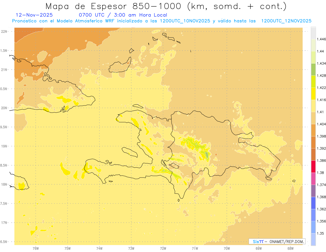This screenshot has height=252, width=326.
Task: Click the latitude label '18N'
Action: click(4, 184)
